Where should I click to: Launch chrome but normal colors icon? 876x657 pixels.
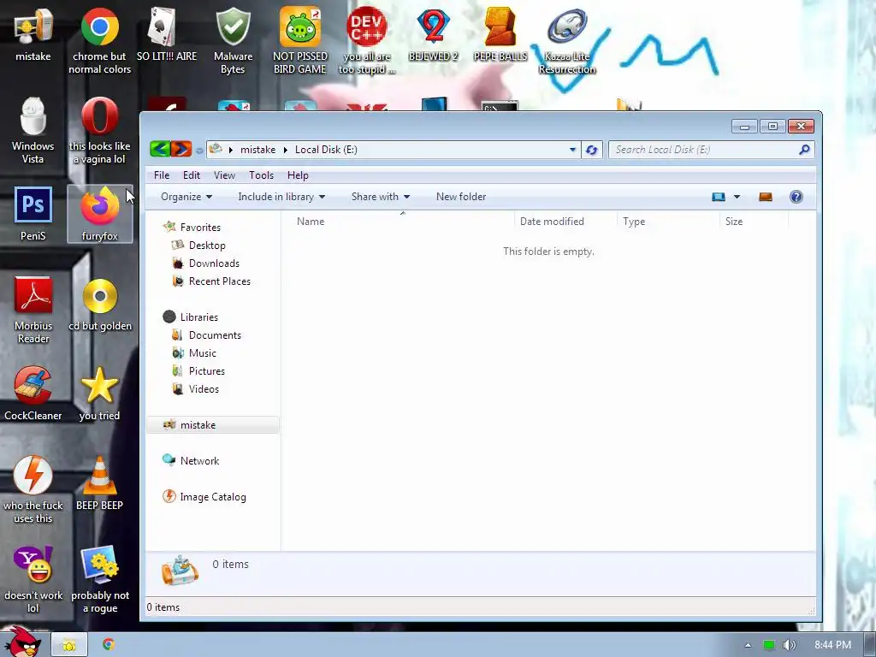pyautogui.click(x=99, y=41)
